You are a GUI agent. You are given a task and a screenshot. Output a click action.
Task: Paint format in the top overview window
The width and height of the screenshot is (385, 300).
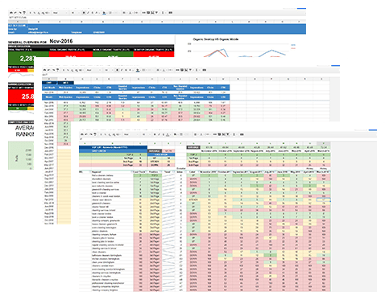[24, 13]
